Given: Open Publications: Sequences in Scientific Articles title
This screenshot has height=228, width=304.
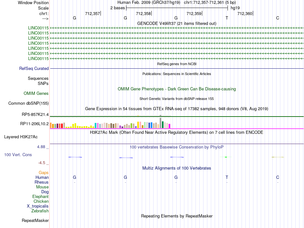Looking at the screenshot, I should click(x=177, y=74).
